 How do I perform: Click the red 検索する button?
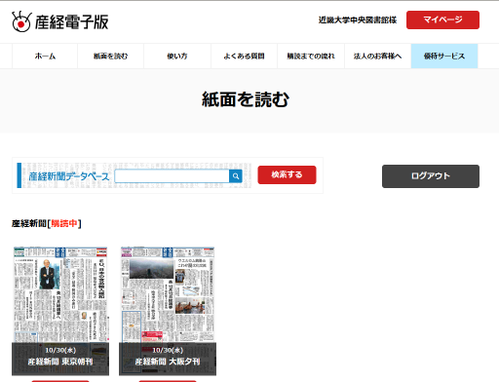287,174
